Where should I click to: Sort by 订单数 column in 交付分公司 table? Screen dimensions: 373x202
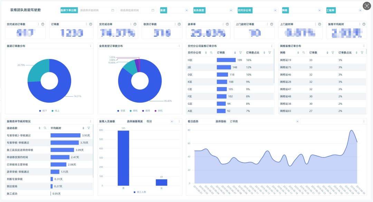click(x=235, y=52)
